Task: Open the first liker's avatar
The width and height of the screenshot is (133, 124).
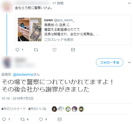Action: [x=54, y=109]
